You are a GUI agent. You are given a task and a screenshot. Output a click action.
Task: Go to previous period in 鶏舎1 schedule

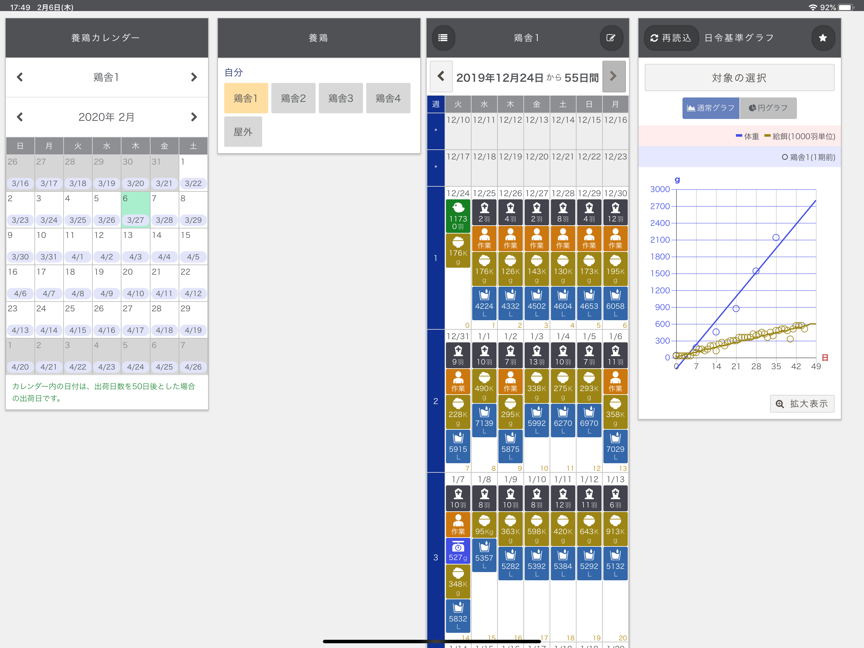[441, 76]
